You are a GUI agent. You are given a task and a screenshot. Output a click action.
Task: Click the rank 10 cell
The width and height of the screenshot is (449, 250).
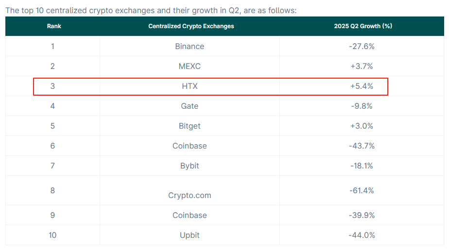(52, 235)
